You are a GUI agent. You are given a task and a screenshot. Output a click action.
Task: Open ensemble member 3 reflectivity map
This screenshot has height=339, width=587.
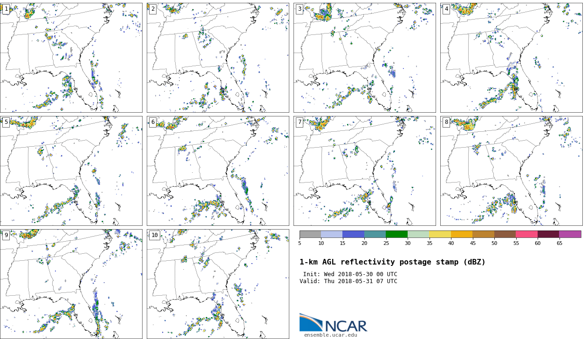click(x=365, y=58)
